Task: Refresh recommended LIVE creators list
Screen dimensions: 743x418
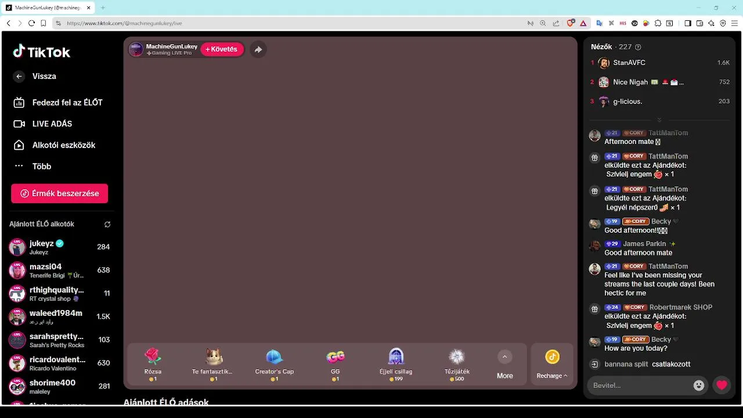Action: coord(107,224)
